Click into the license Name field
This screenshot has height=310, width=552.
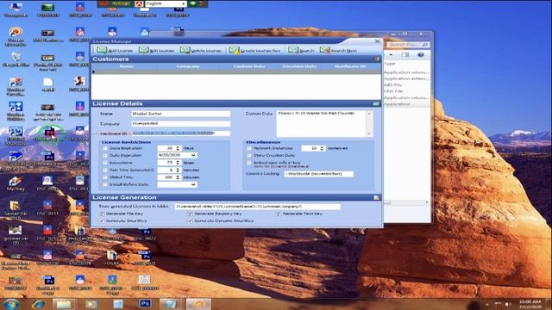tap(180, 114)
